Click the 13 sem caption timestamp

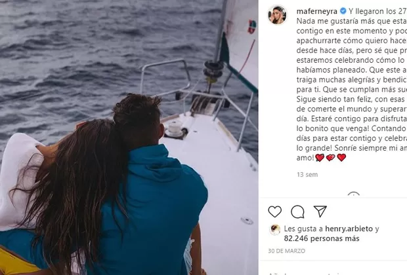[x=307, y=175]
